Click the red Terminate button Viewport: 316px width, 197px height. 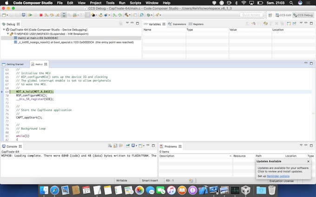pyautogui.click(x=41, y=15)
